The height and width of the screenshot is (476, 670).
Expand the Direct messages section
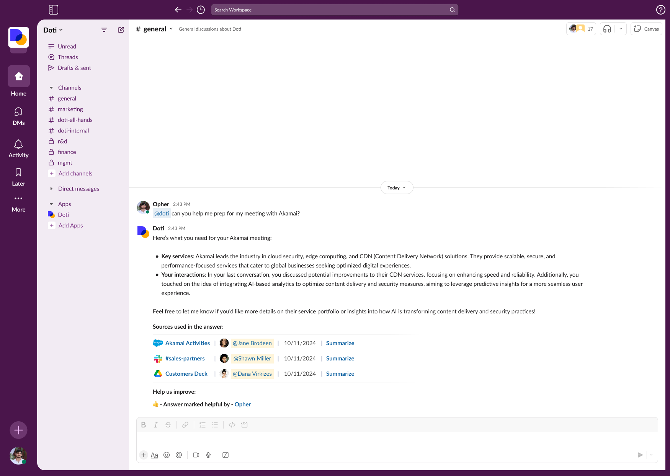52,189
